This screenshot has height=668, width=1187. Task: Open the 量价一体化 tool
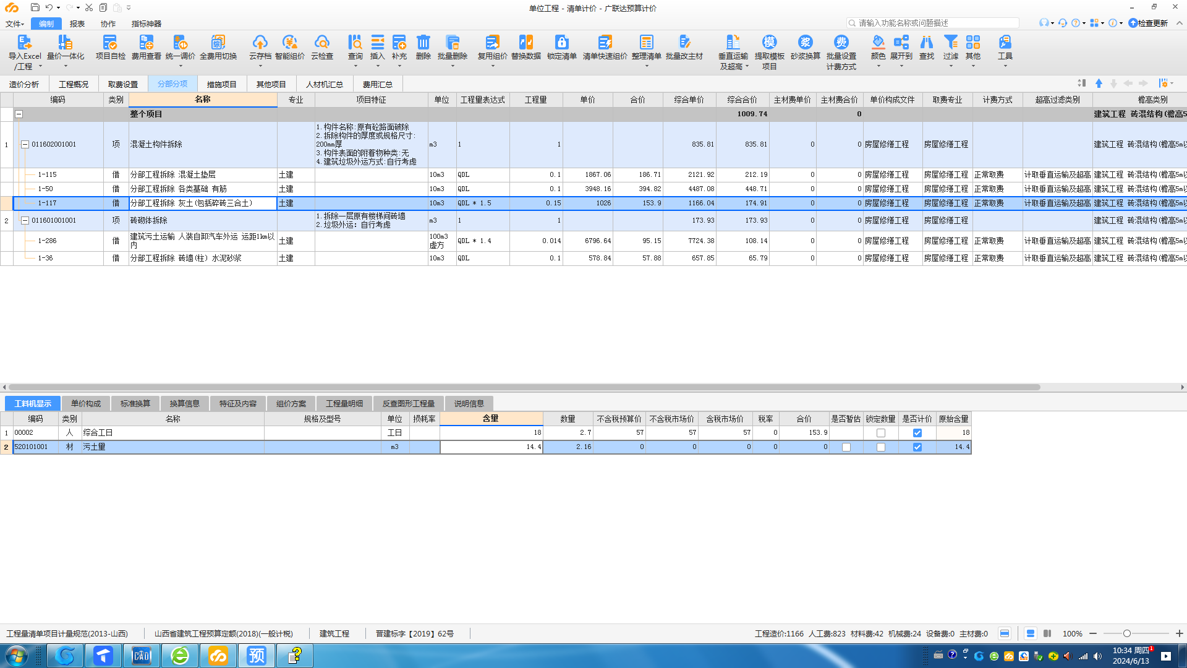click(x=65, y=42)
